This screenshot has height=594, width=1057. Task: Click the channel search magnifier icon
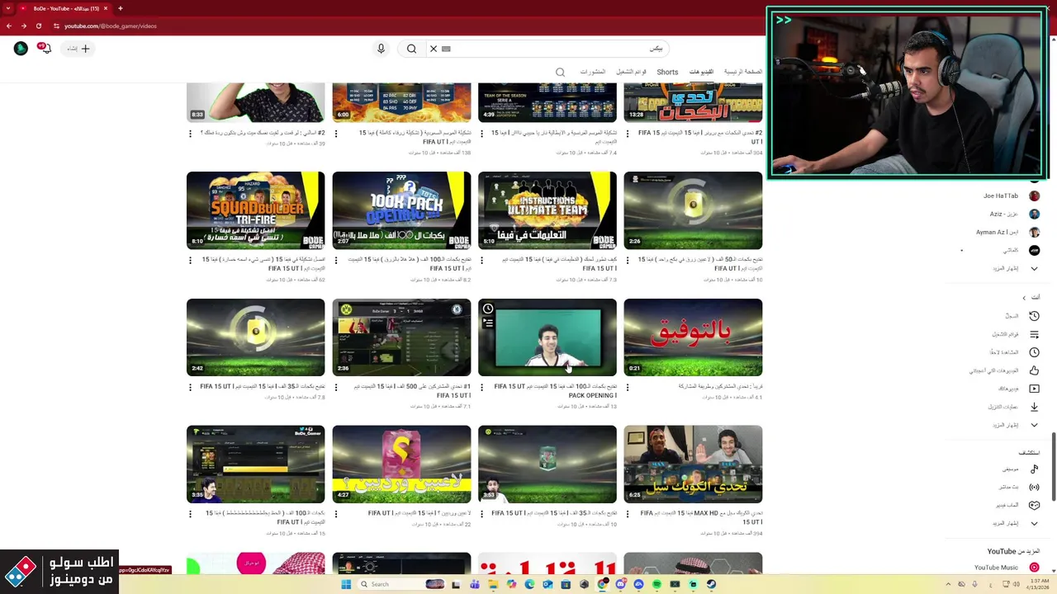click(x=560, y=73)
